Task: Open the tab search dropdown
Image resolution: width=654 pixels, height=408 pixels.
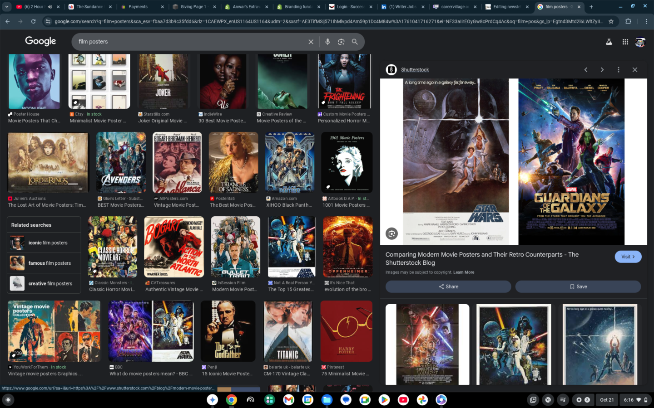Action: [x=7, y=7]
